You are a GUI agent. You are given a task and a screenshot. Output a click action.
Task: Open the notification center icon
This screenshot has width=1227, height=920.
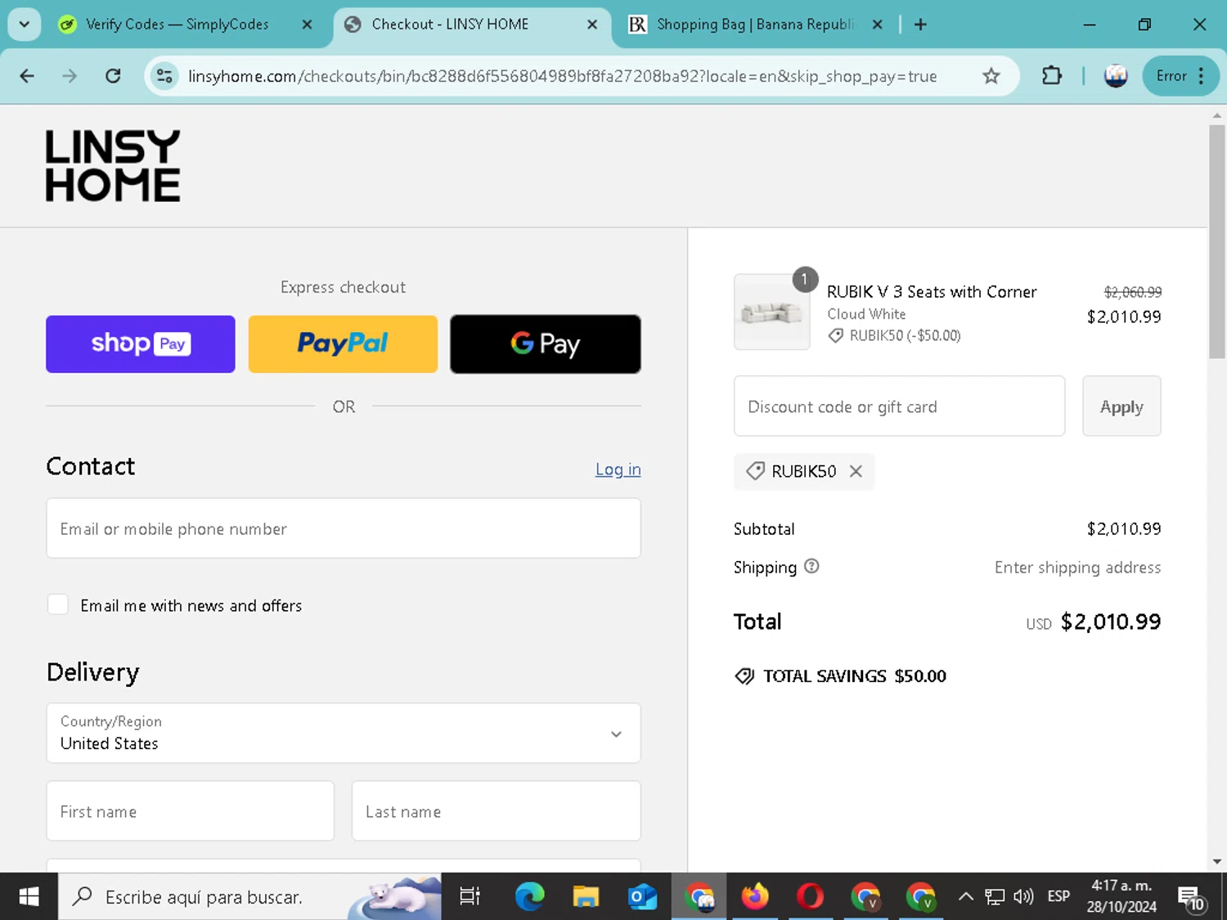point(1191,897)
